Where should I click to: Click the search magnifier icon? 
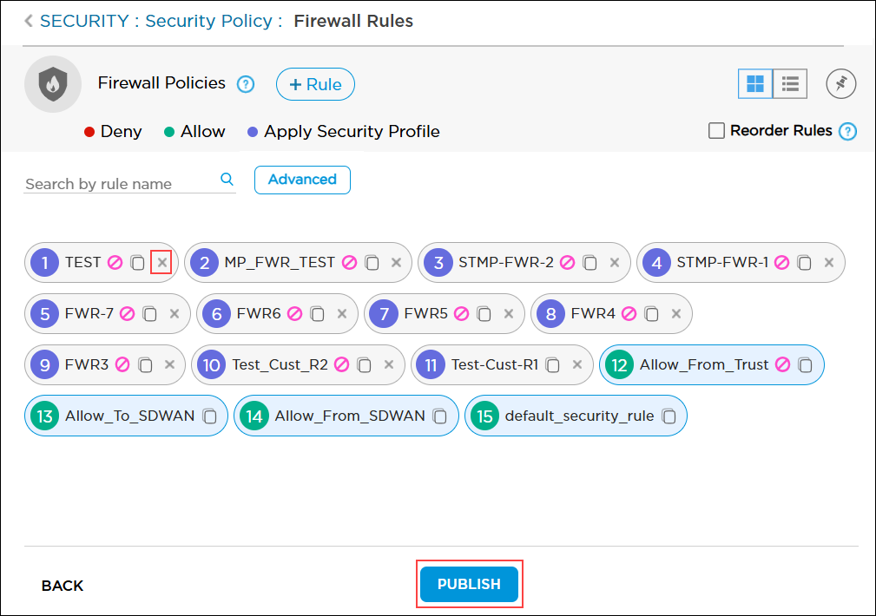227,179
